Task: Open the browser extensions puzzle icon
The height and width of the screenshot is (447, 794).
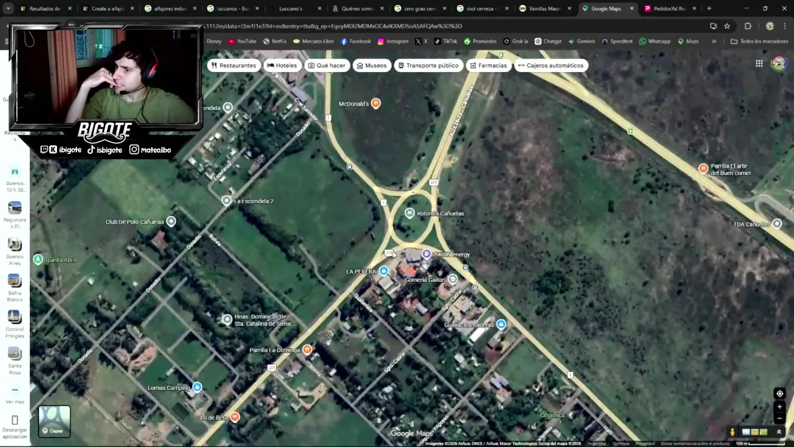Action: coord(747,26)
